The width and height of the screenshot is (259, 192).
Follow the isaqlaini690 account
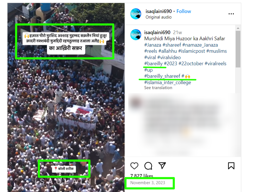[x=184, y=11]
